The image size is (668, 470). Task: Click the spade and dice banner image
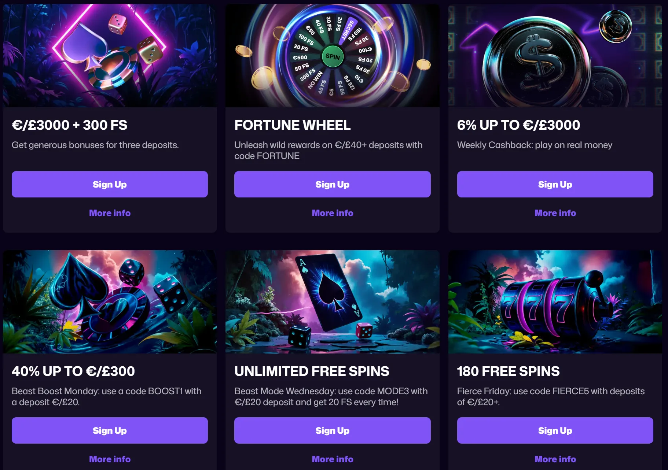110,301
